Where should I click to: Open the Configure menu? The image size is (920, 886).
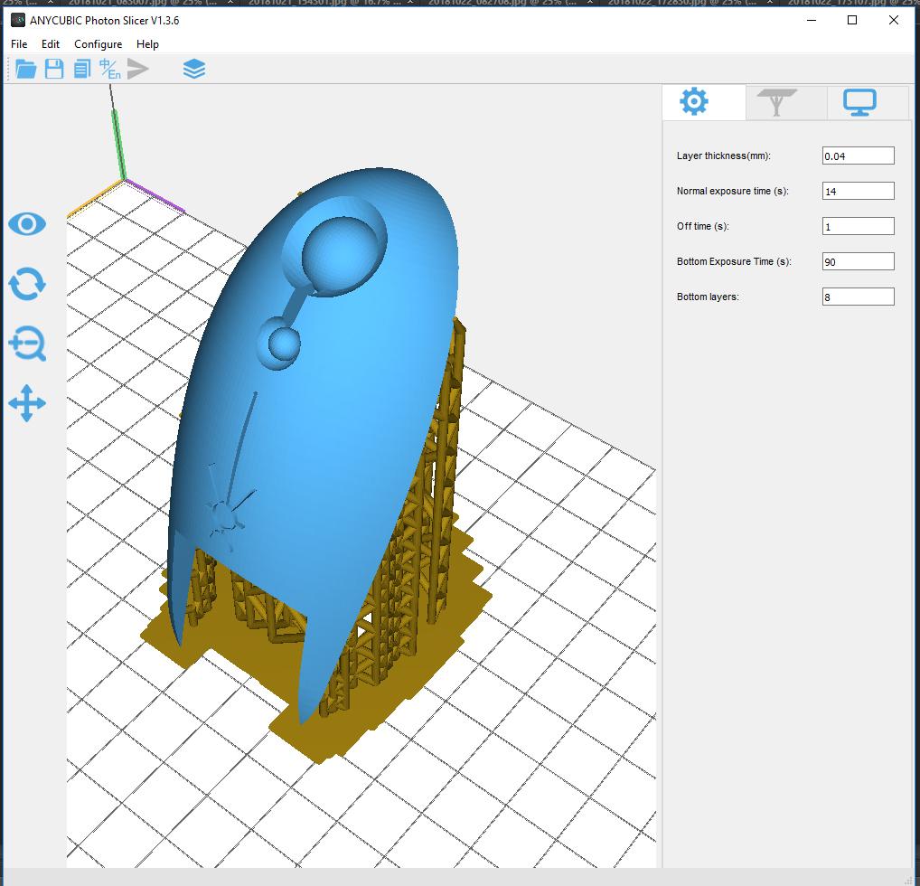(98, 44)
